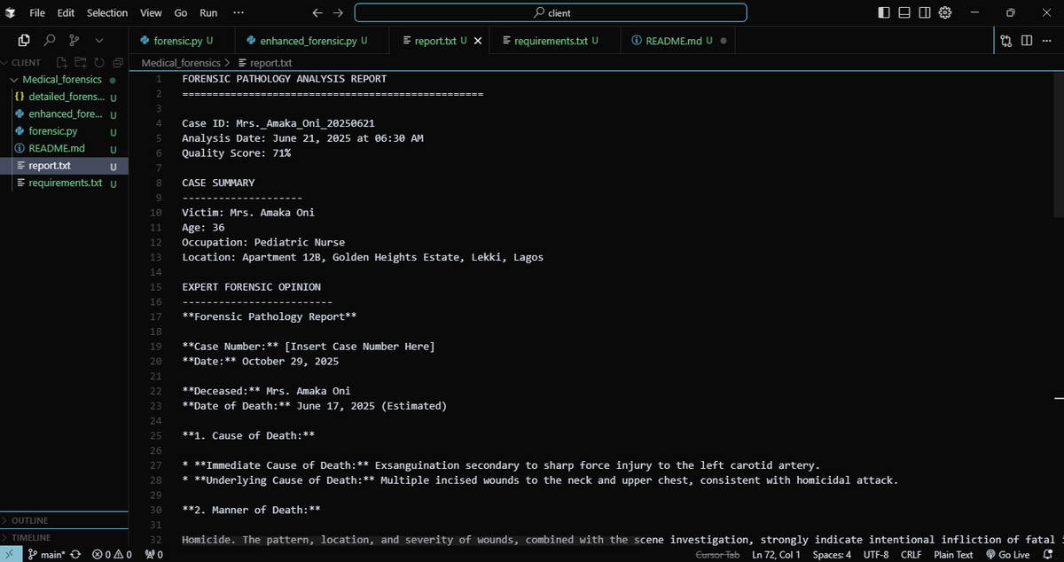
Task: Open the Source Control view icon
Action: tap(74, 40)
